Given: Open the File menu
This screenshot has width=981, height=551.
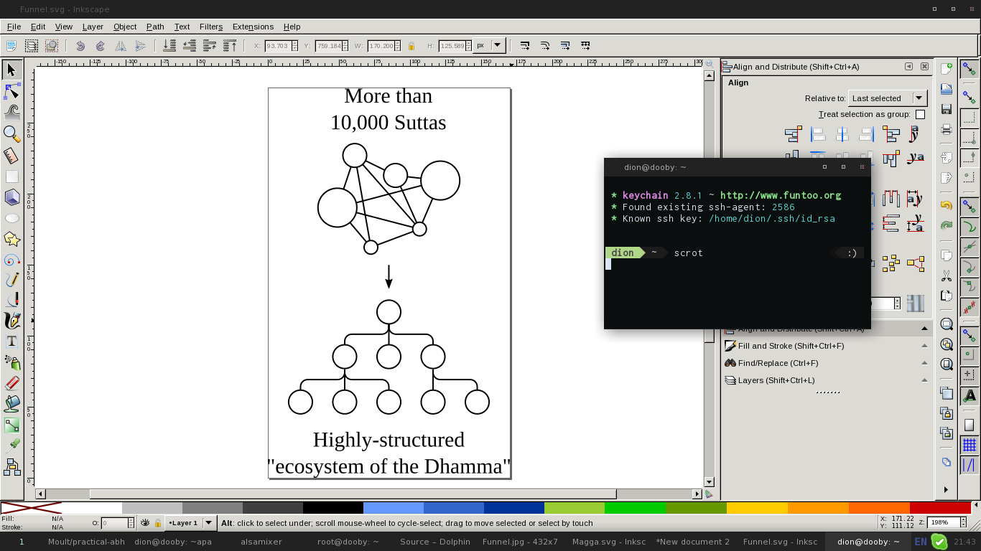Looking at the screenshot, I should pos(14,27).
